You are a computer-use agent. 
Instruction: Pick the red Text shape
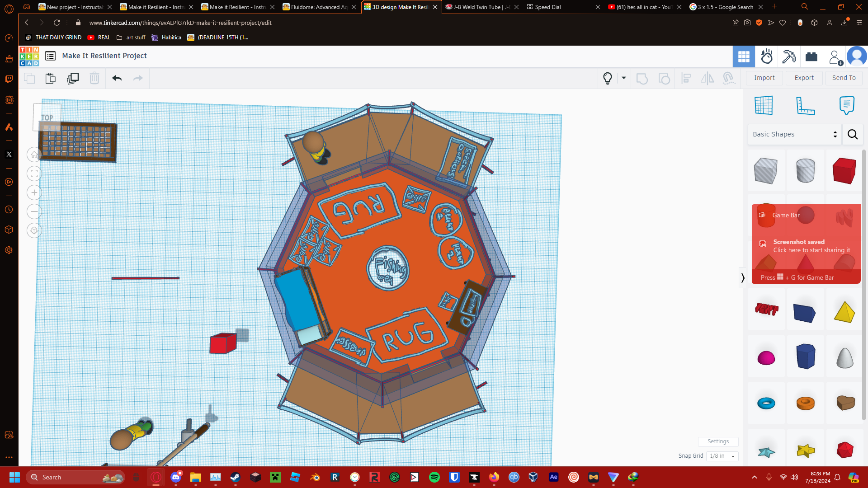[x=766, y=310]
